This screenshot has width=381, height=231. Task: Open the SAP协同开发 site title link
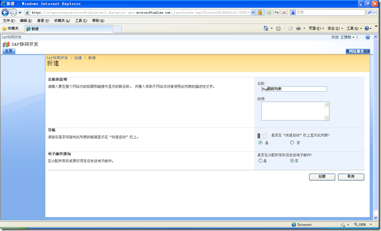[x=25, y=44]
